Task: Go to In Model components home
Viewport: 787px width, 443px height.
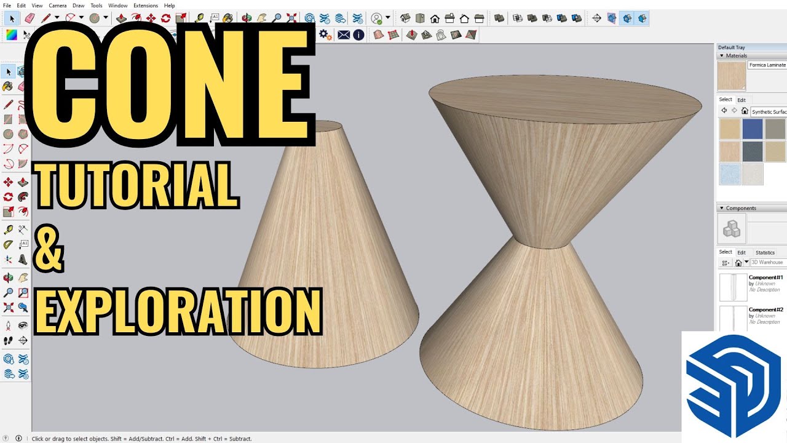Action: coord(738,262)
